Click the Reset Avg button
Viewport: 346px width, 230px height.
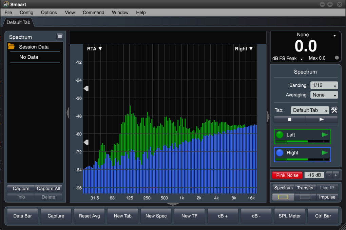pyautogui.click(x=89, y=216)
